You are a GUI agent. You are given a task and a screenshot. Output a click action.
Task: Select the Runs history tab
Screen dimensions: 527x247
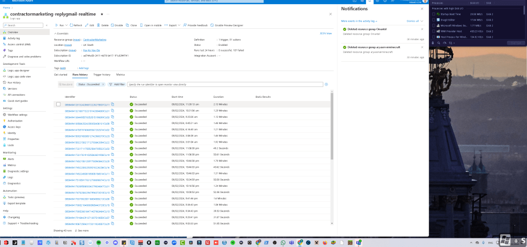80,75
